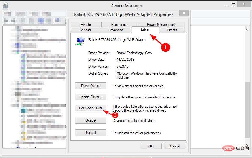
Task: Click the Ralink Technology, Corp. provider text
Action: [135, 53]
